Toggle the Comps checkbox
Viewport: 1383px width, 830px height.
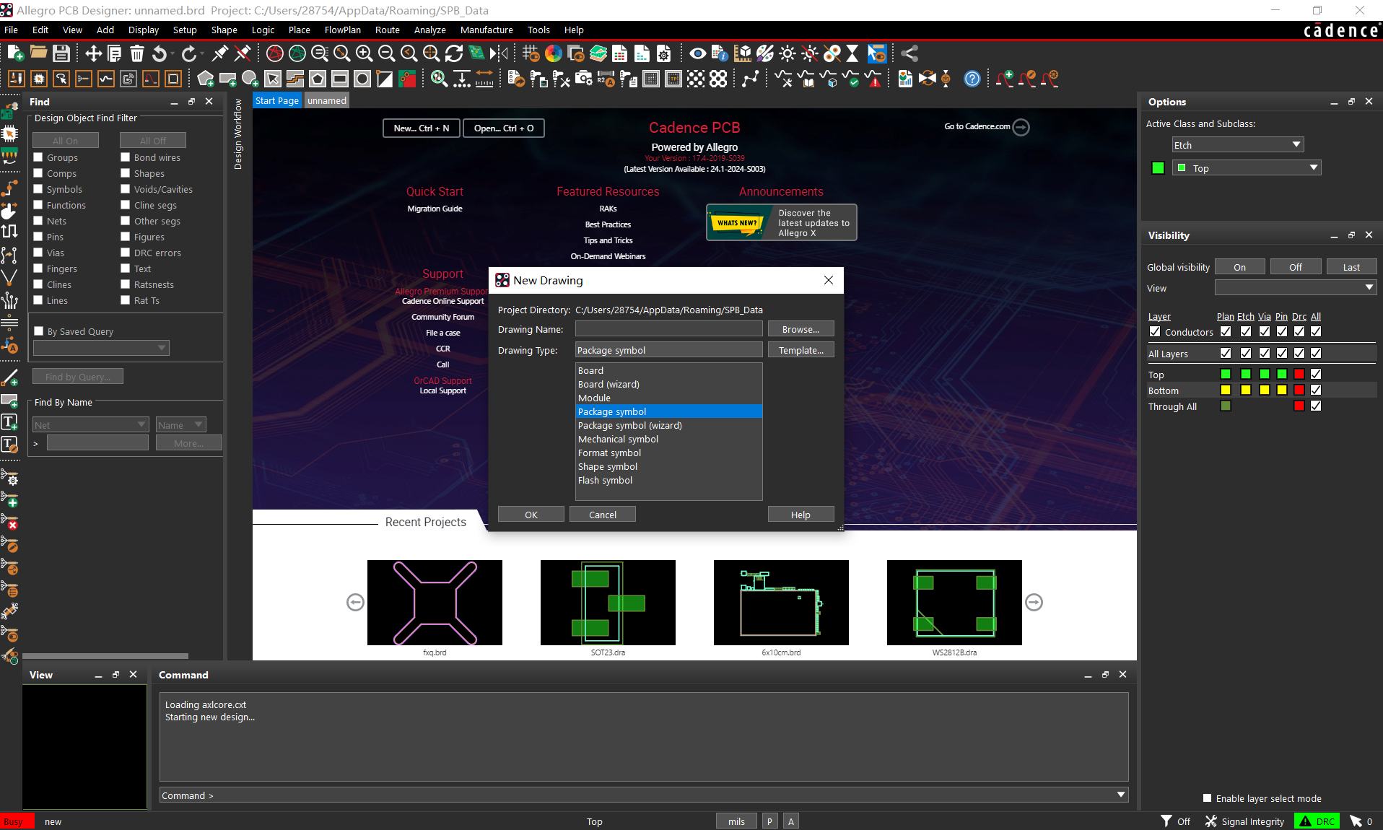(38, 173)
